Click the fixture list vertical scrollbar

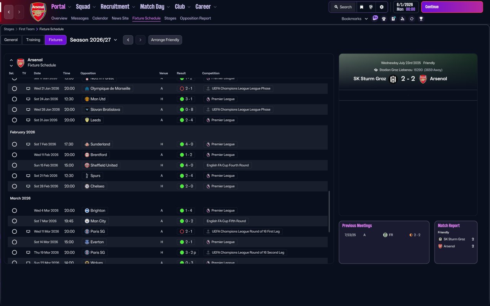click(x=329, y=211)
